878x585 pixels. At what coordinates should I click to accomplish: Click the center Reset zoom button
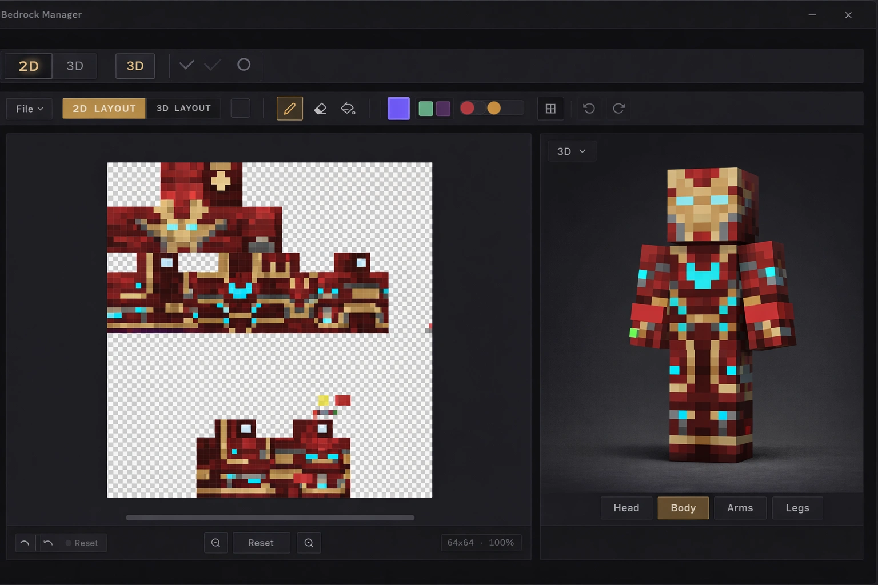point(261,543)
